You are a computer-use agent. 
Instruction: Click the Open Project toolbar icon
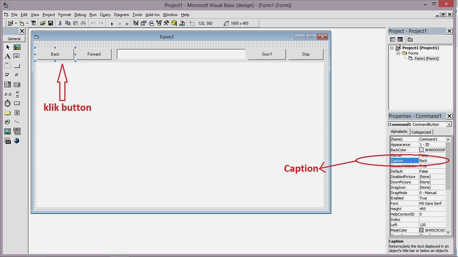43,23
